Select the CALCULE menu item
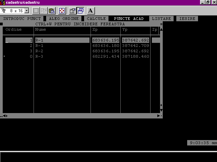 point(96,19)
